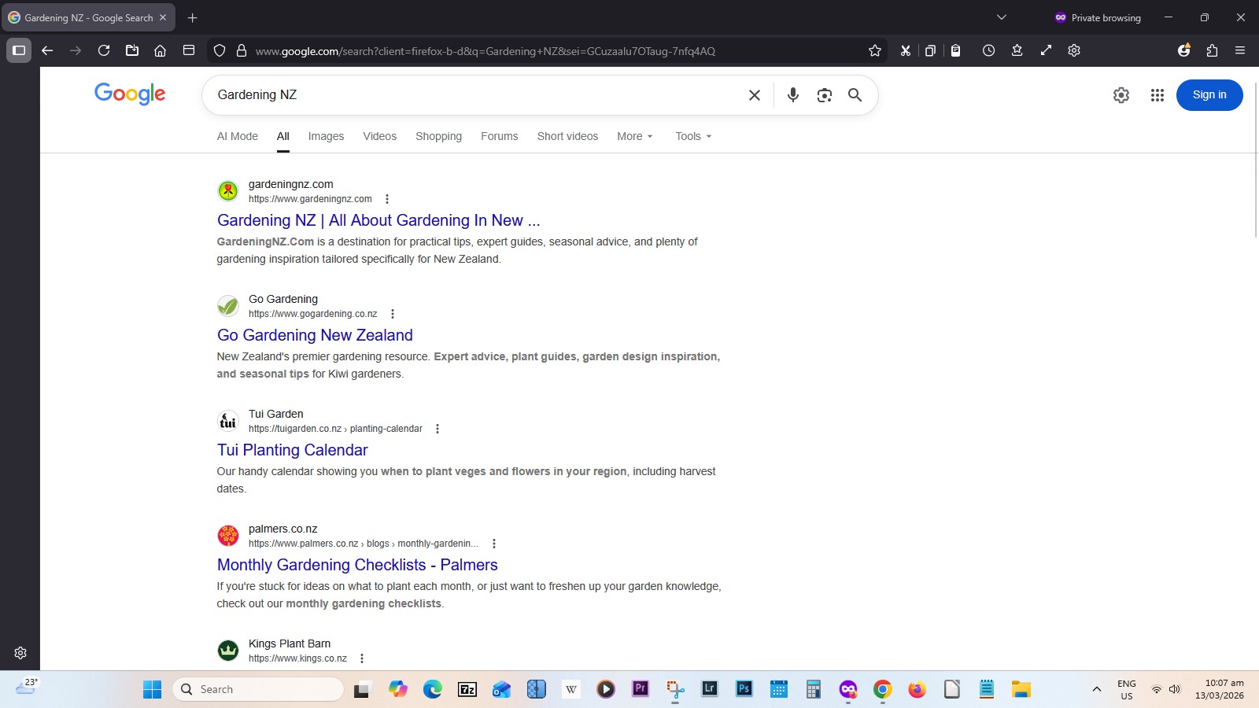The image size is (1259, 708).
Task: Open the Firefox hamburger menu
Action: [x=1240, y=50]
